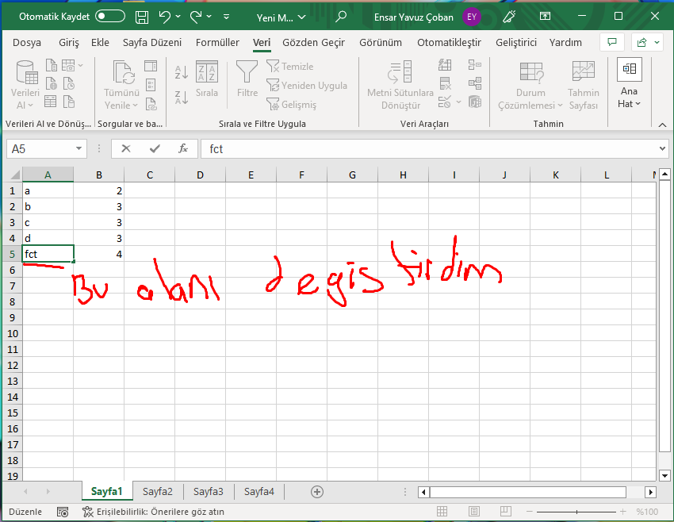Click the Consolidate icon

pyautogui.click(x=474, y=65)
